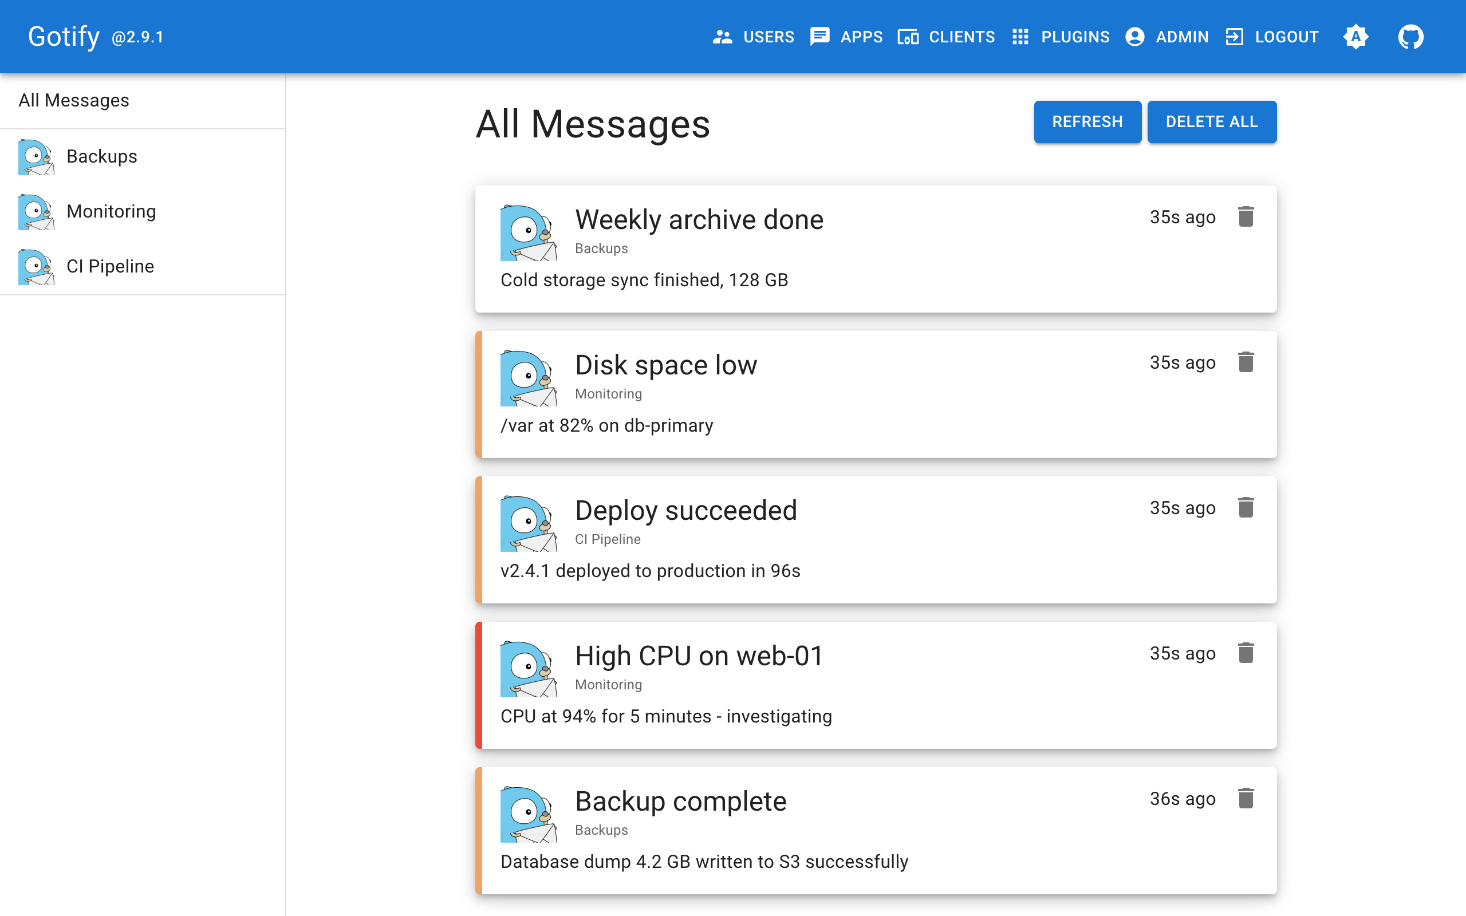Click gopher avatar on Backup complete card

tap(529, 815)
